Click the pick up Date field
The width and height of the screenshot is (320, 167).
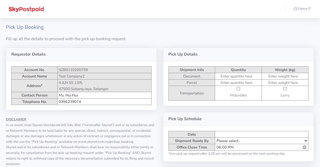261,134
